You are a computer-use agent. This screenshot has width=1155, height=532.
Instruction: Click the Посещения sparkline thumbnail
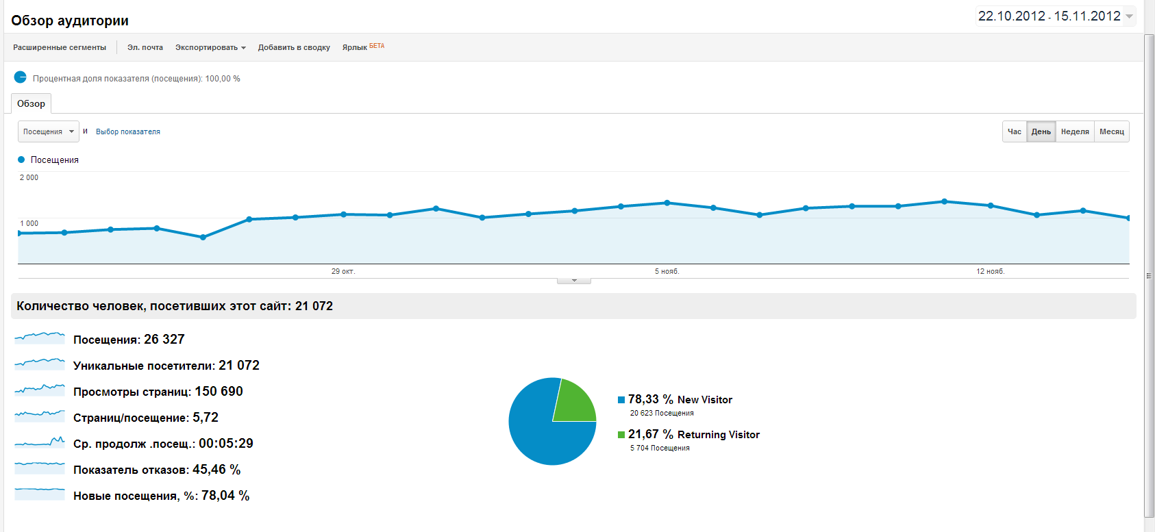[x=40, y=338]
